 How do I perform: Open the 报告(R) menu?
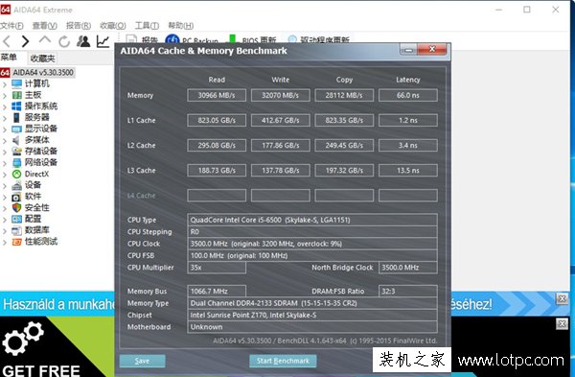point(79,26)
